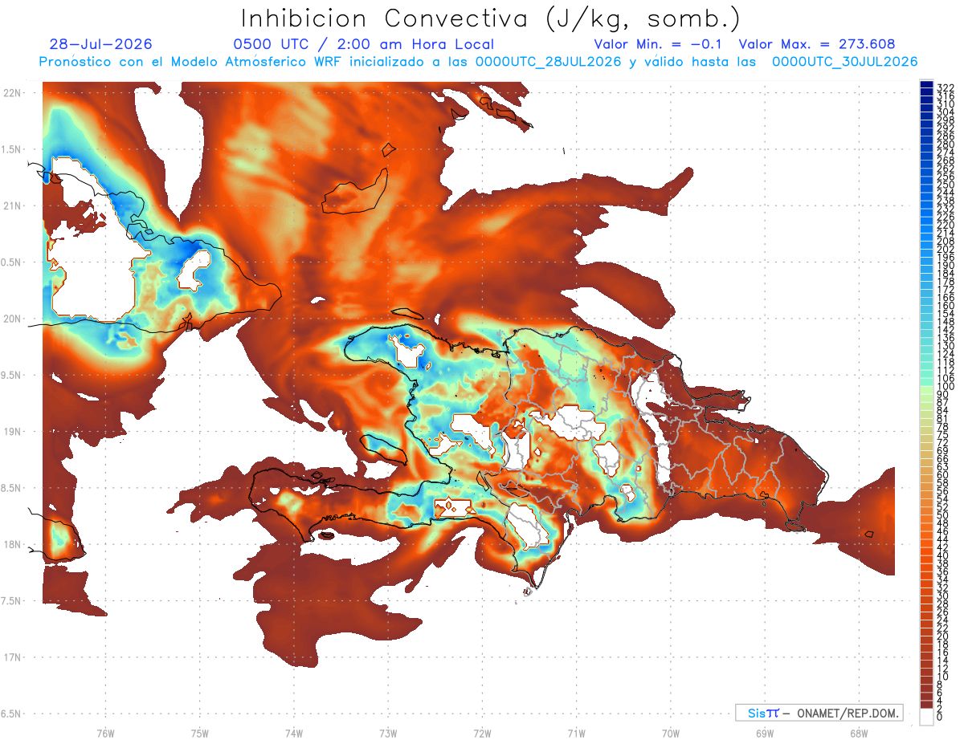964x744 pixels.
Task: Click the valid-until time '0000UTC_30JUL2026'
Action: pyautogui.click(x=845, y=62)
